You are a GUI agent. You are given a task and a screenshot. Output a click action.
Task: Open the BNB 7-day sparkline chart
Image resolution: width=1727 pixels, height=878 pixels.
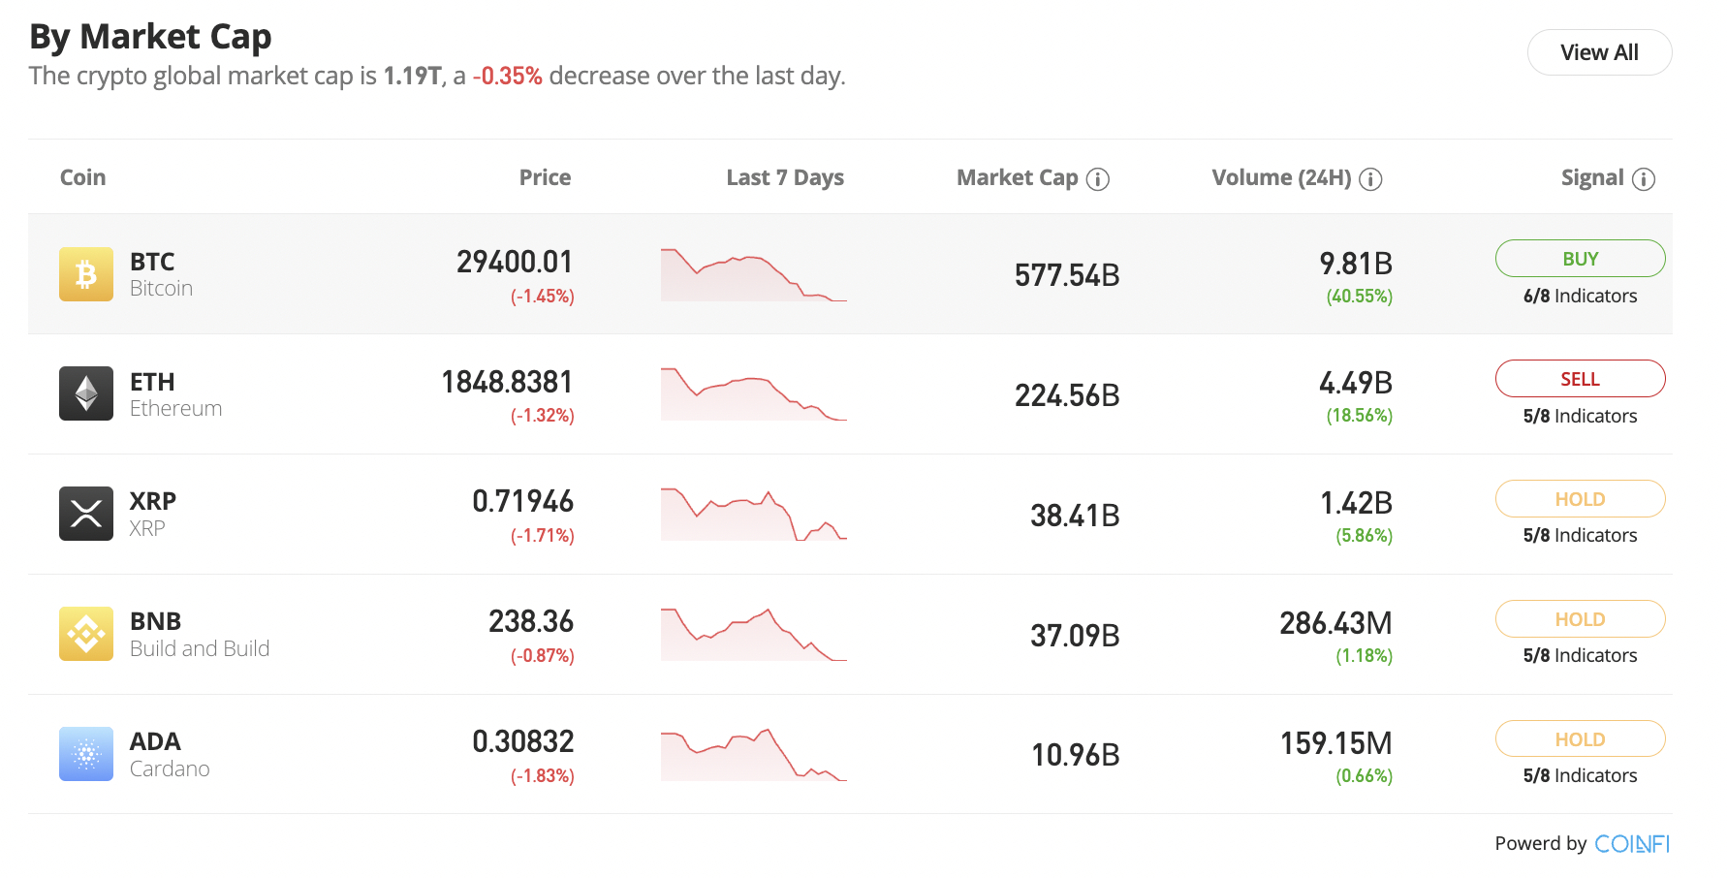tap(754, 635)
